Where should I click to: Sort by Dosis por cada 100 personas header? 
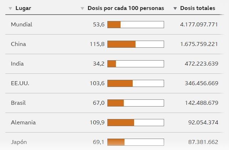pos(126,8)
